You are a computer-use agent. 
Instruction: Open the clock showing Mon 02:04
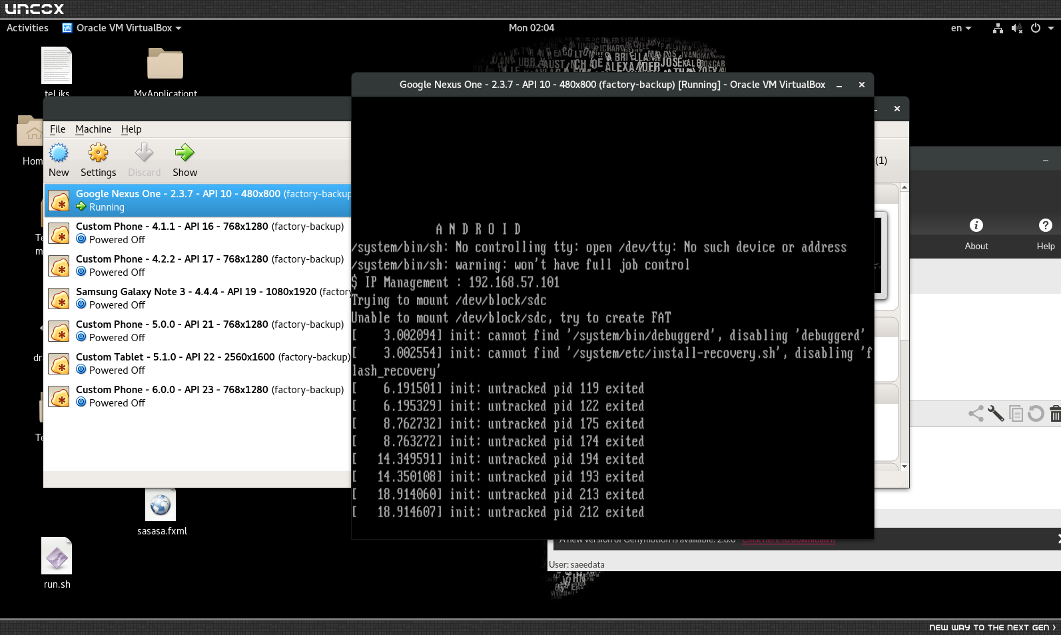pyautogui.click(x=531, y=28)
